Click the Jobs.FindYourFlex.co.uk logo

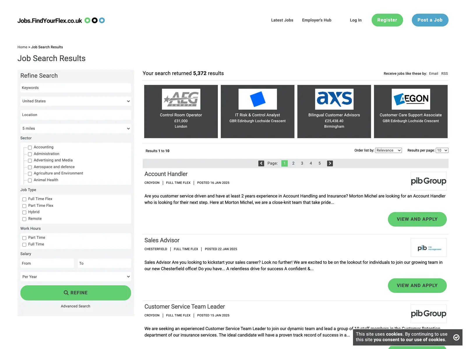click(x=61, y=20)
